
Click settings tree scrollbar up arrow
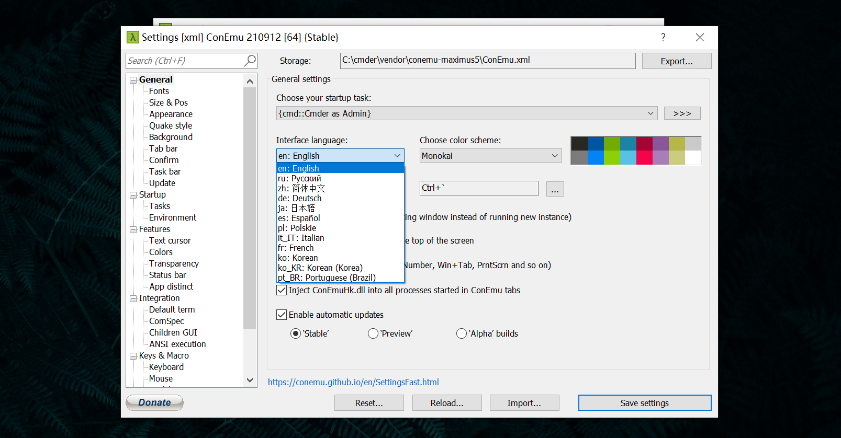pos(250,81)
